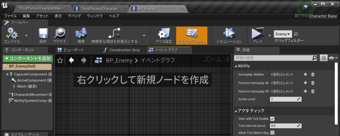Add element to Passive Gameplay Abilities array

tap(305, 83)
